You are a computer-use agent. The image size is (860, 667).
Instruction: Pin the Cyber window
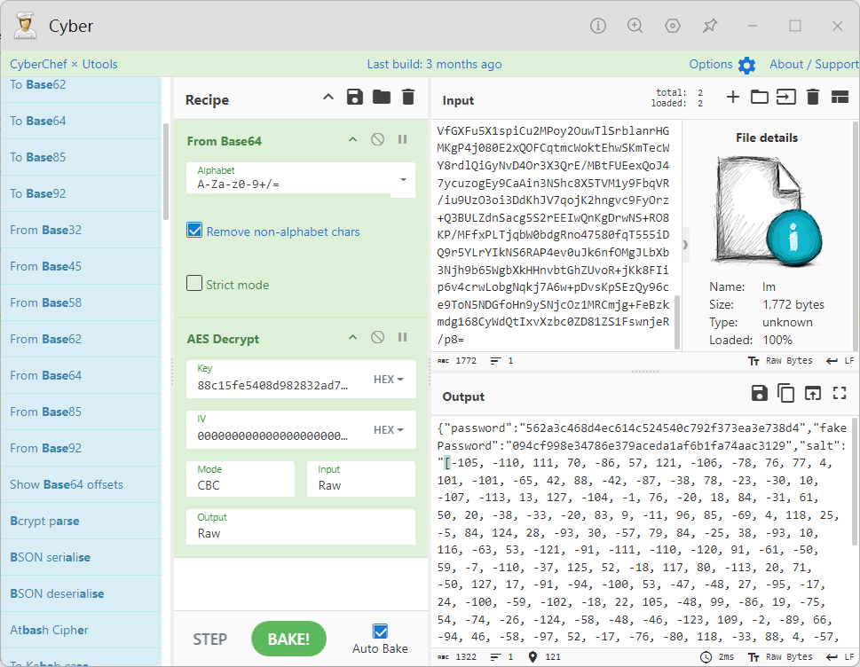point(710,26)
